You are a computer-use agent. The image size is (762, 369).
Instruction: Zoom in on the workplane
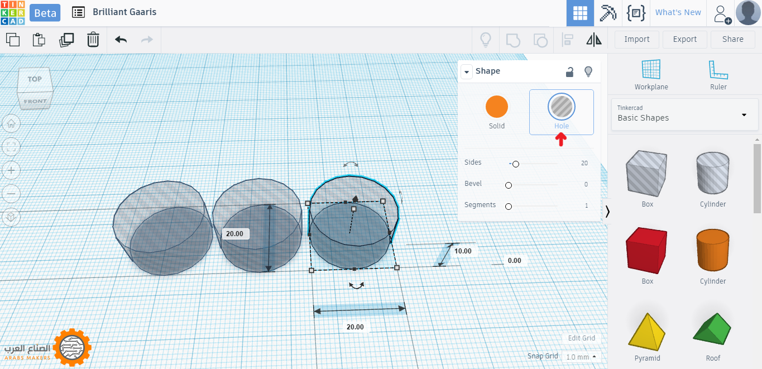11,170
